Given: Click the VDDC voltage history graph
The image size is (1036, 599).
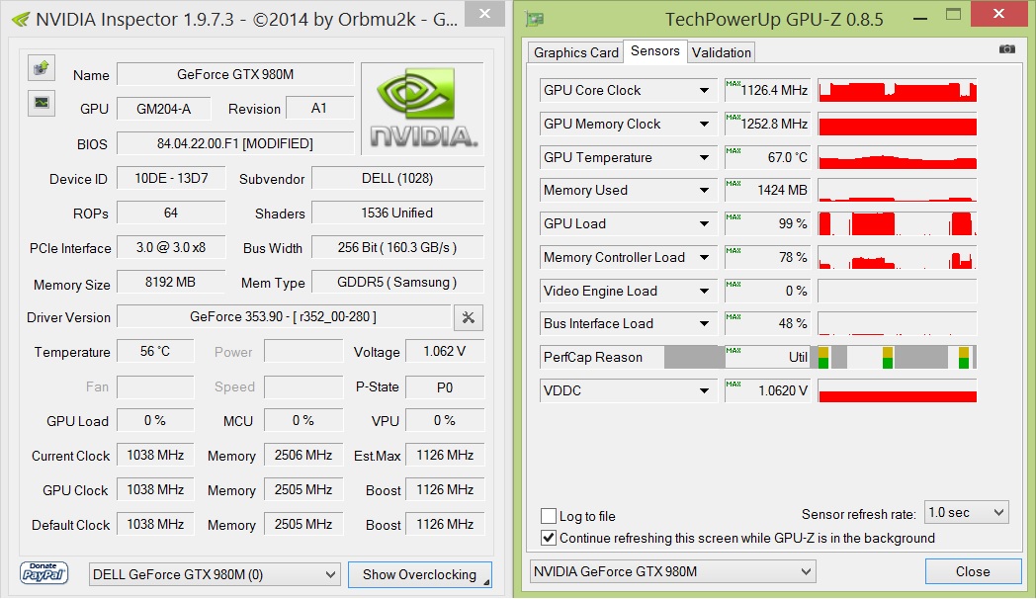Looking at the screenshot, I should [898, 391].
